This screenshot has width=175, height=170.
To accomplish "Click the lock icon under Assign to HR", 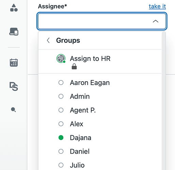I will (x=74, y=66).
